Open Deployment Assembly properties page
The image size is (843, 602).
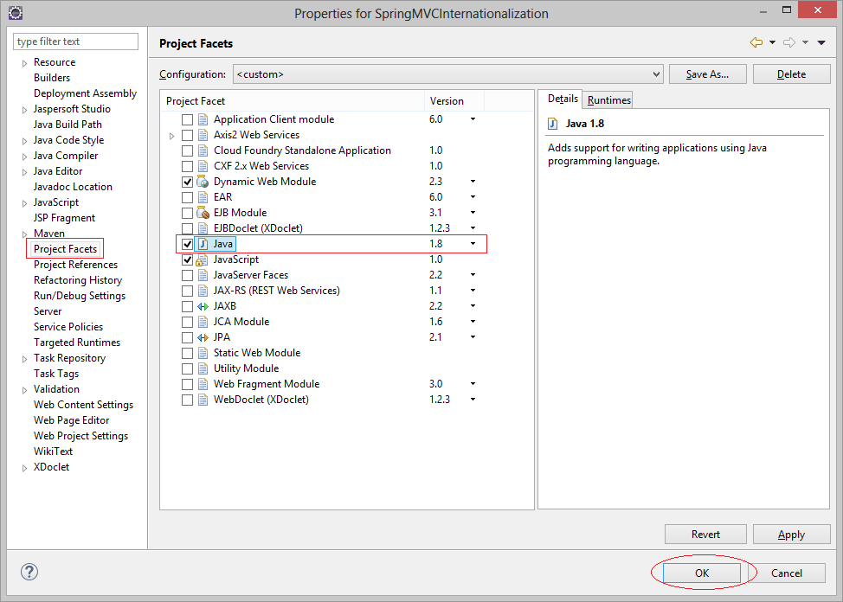[85, 93]
